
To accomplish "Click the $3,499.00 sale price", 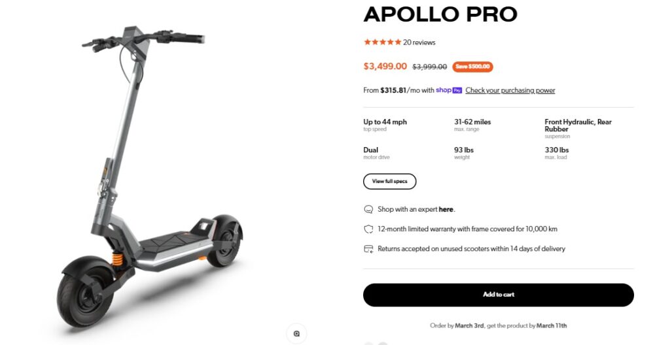I will (x=385, y=67).
